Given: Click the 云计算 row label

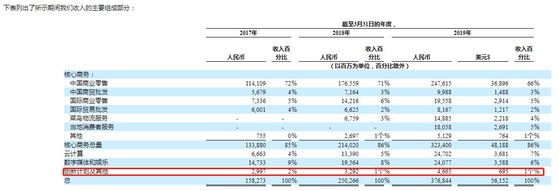Looking at the screenshot, I should click(73, 154).
